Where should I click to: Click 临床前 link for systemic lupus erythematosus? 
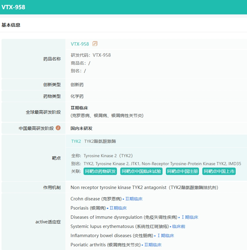coord(178,226)
